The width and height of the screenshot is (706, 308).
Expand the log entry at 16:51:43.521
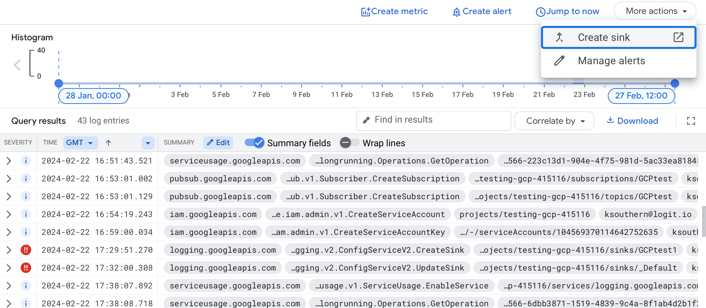pos(9,161)
